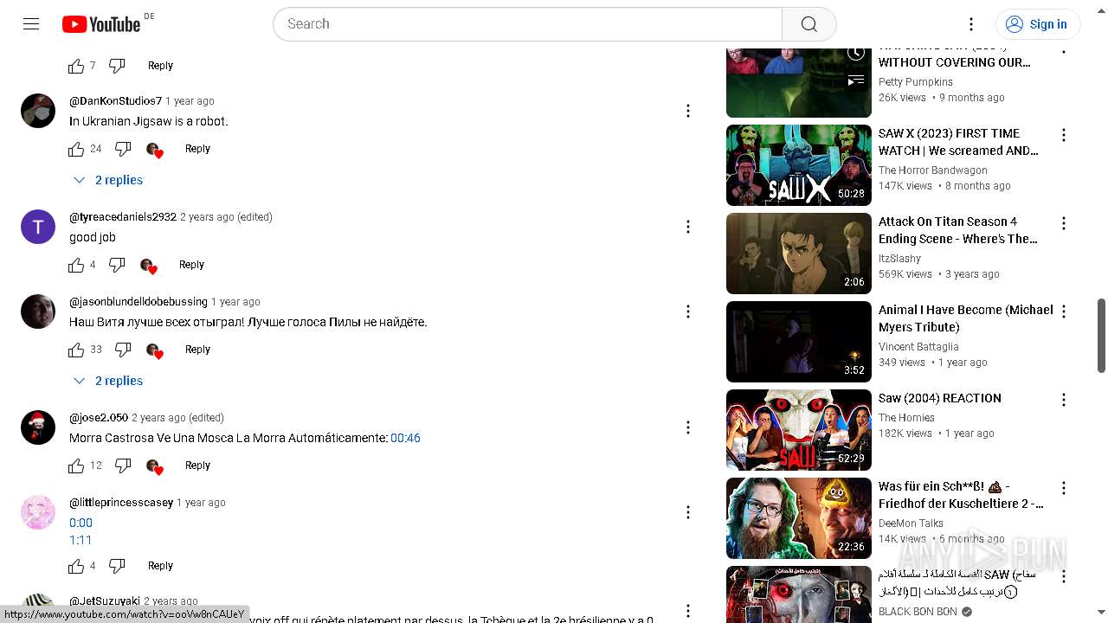Open SAW X FIRST TIME WATCH thumbnail
The image size is (1108, 623).
click(x=799, y=165)
